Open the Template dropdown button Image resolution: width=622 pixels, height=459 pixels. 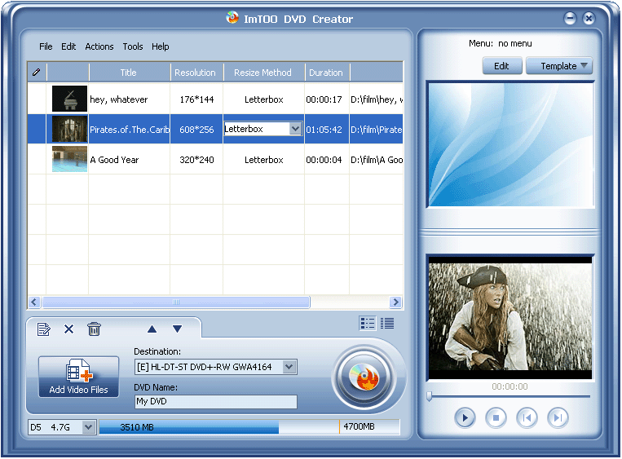[x=559, y=66]
